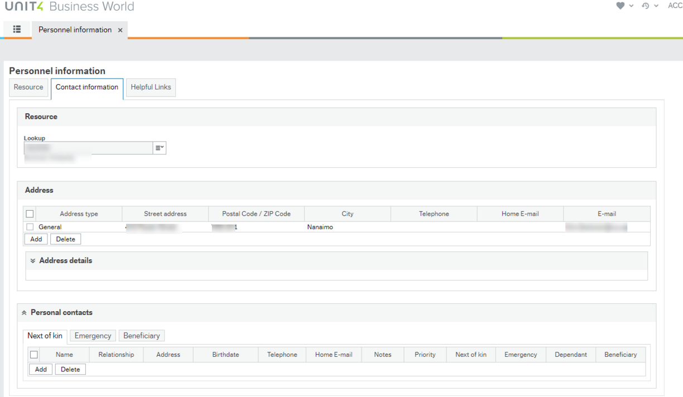Switch to the Emergency contacts tab
The width and height of the screenshot is (683, 397).
pos(93,336)
